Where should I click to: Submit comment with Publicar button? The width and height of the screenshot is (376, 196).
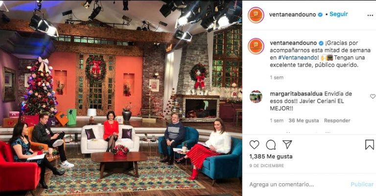(x=362, y=184)
